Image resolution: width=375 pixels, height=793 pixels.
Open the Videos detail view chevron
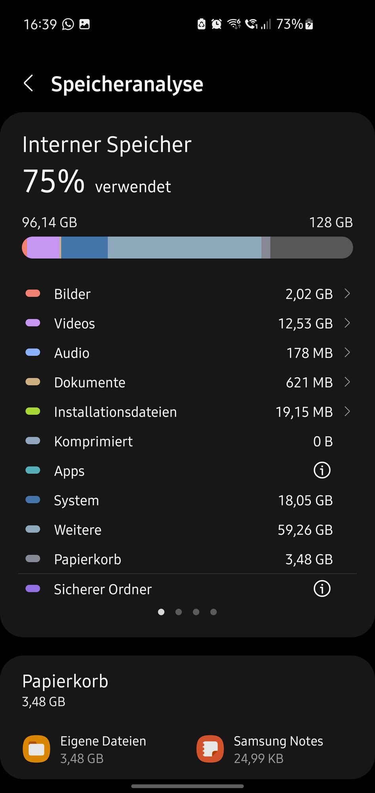pyautogui.click(x=347, y=323)
